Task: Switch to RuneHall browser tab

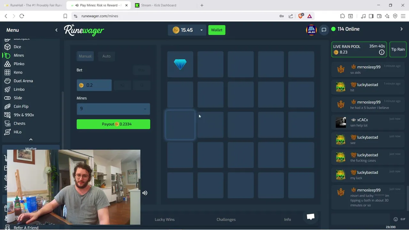Action: coord(33,5)
